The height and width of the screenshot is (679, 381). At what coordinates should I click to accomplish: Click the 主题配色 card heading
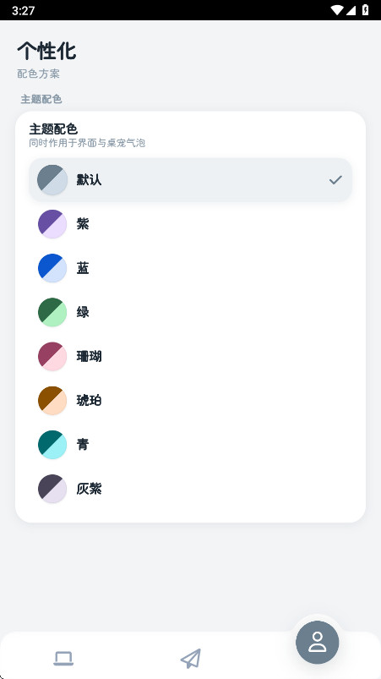tap(53, 129)
